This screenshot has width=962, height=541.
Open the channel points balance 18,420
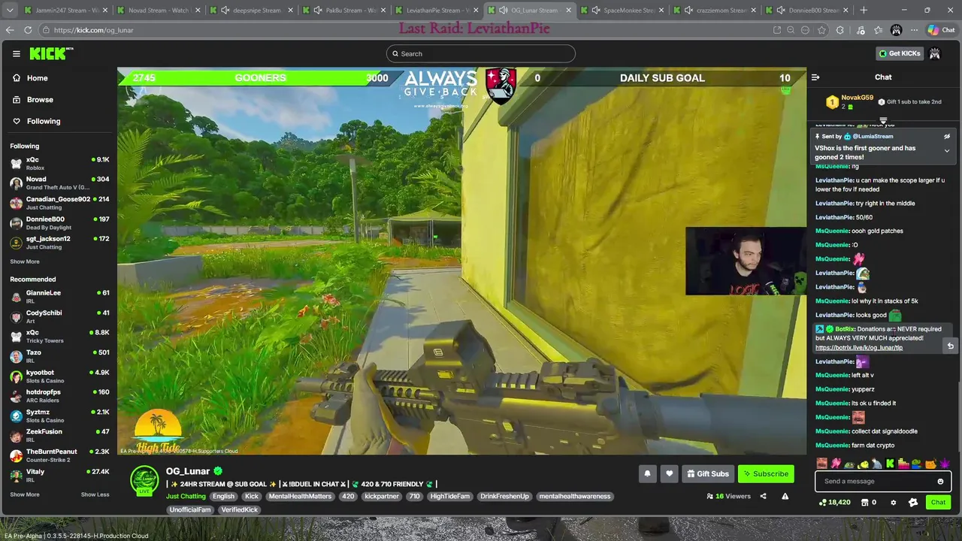pos(835,503)
